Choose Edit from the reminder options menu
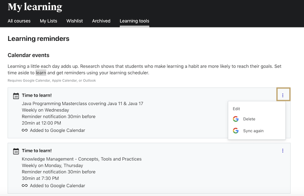304x196 pixels. pos(236,109)
